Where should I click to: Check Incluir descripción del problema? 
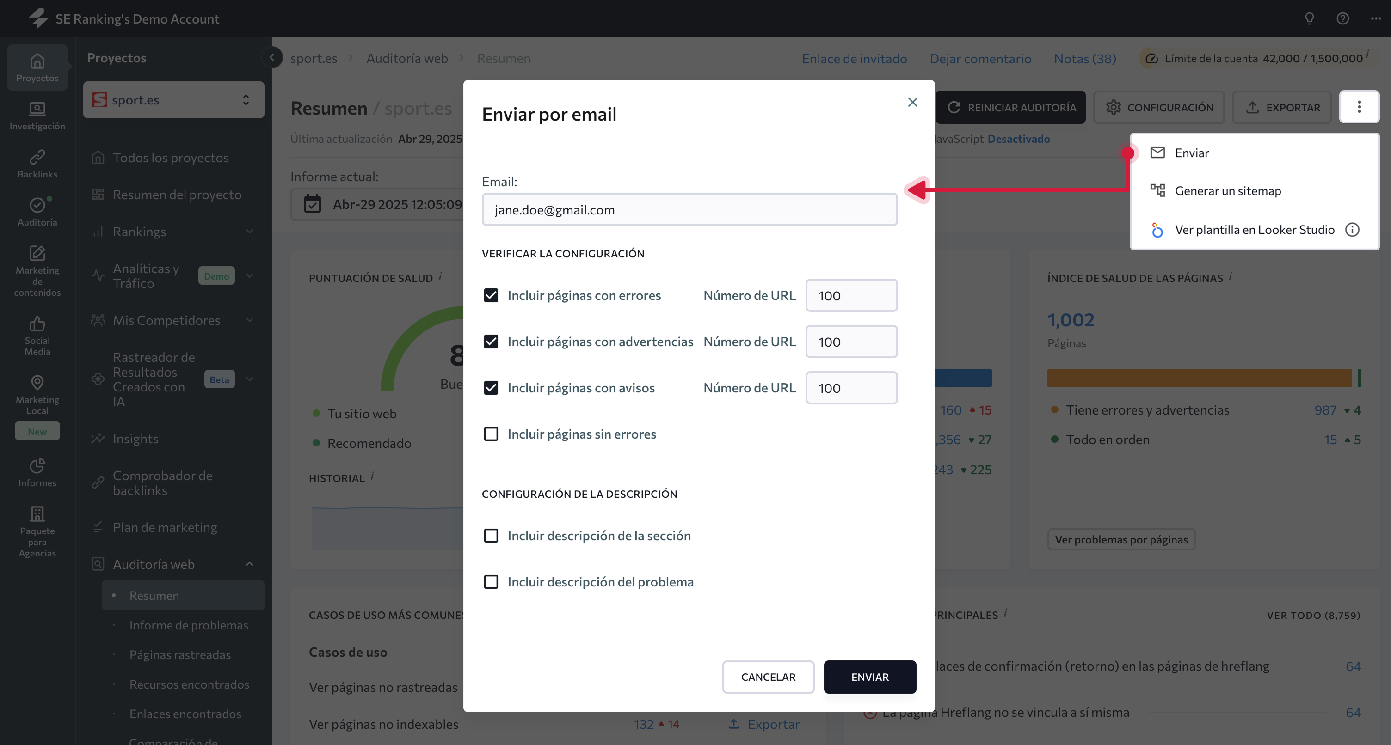[491, 582]
